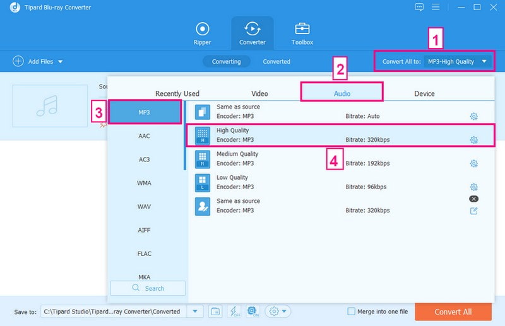Click the Bitrate: Auto text
The height and width of the screenshot is (326, 505).
pyautogui.click(x=362, y=116)
